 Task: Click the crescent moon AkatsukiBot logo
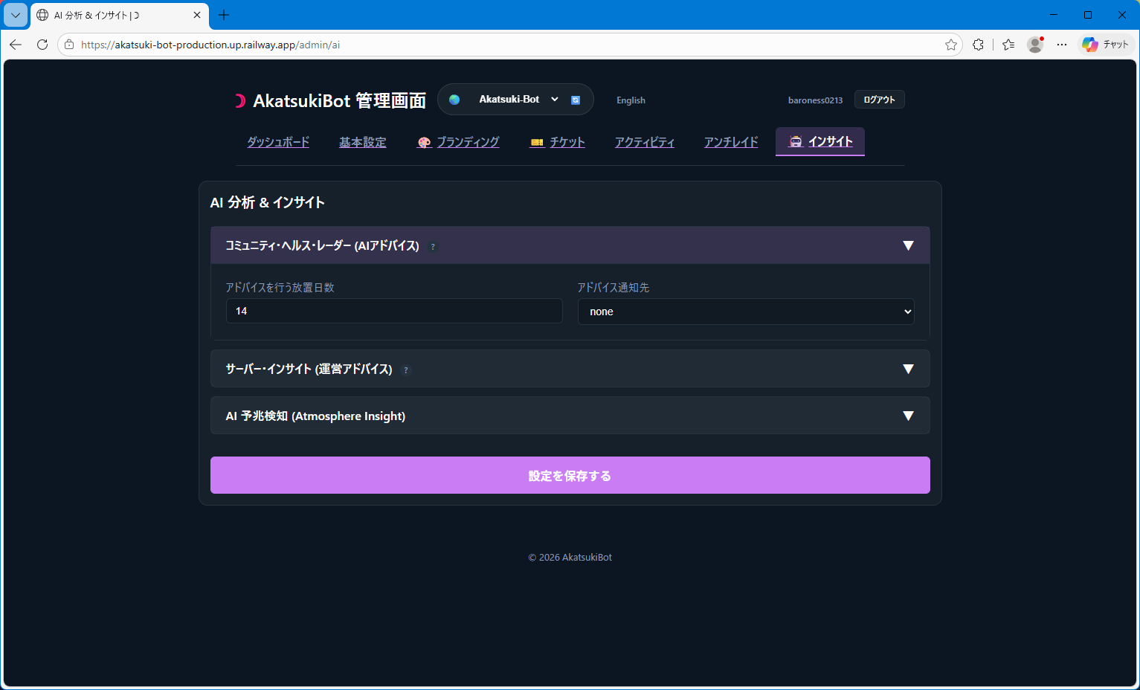(x=239, y=101)
